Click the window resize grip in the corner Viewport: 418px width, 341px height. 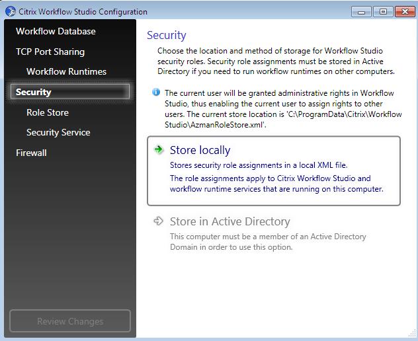tap(412, 333)
